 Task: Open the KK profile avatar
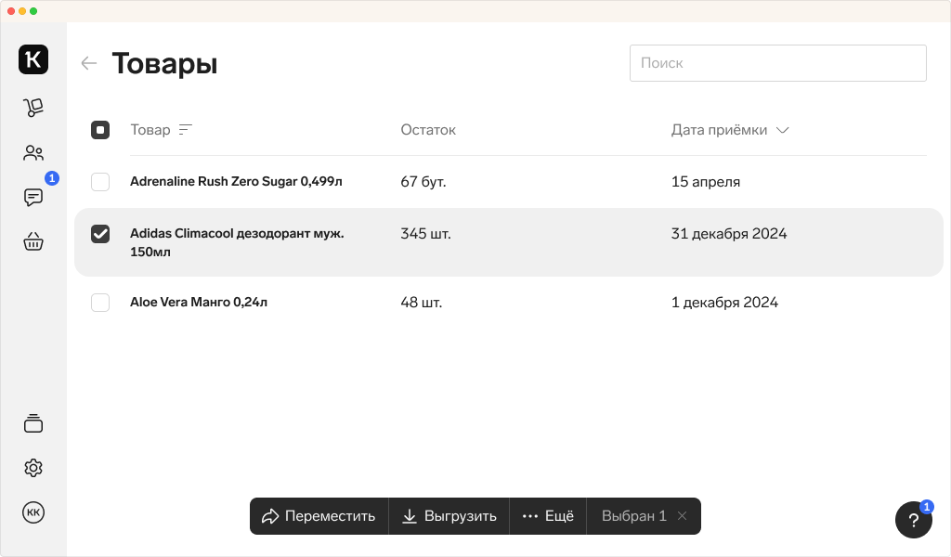point(33,512)
